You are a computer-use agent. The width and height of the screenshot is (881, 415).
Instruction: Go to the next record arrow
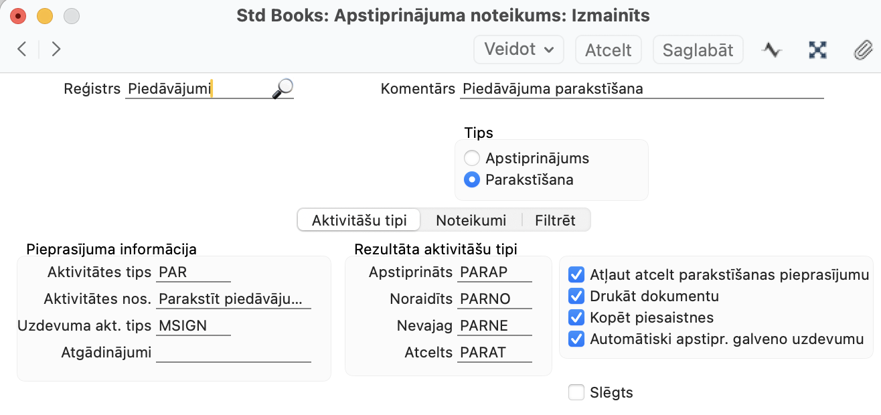pos(56,49)
